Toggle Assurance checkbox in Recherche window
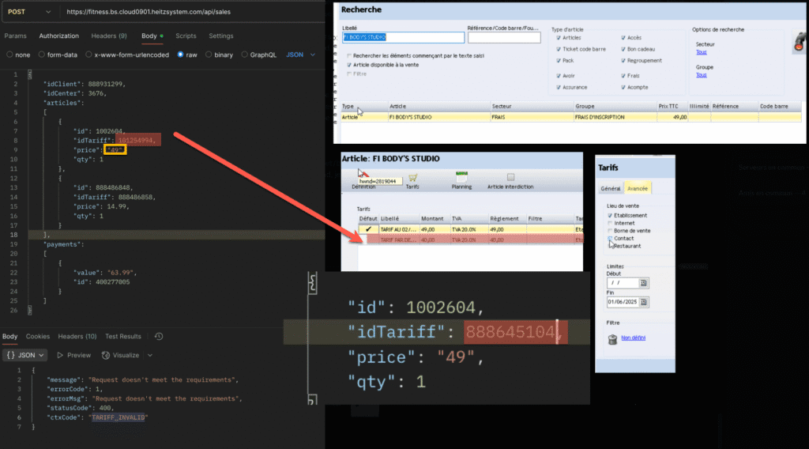Screen dimensions: 809x449 [559, 87]
